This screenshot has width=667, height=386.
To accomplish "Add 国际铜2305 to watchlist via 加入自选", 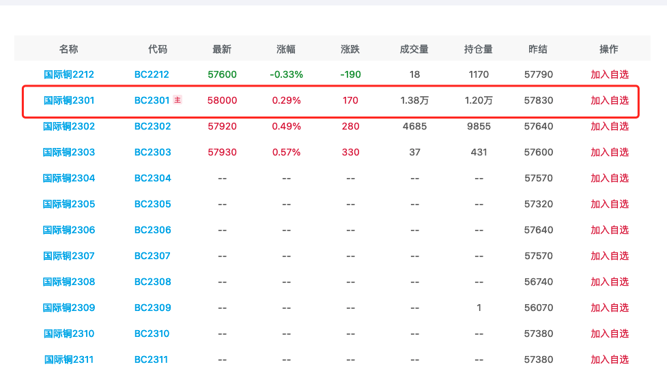I will tap(610, 204).
